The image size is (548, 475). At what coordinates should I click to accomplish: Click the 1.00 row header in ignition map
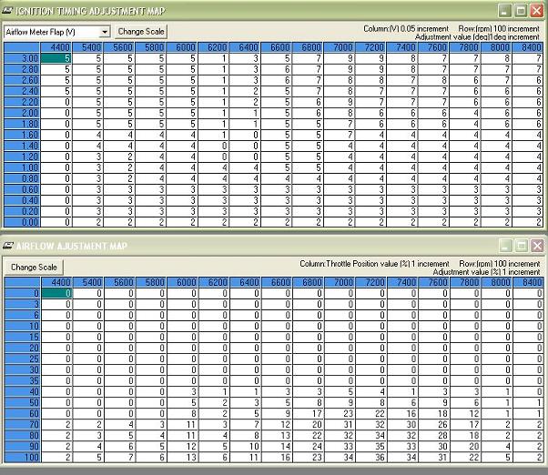point(22,167)
